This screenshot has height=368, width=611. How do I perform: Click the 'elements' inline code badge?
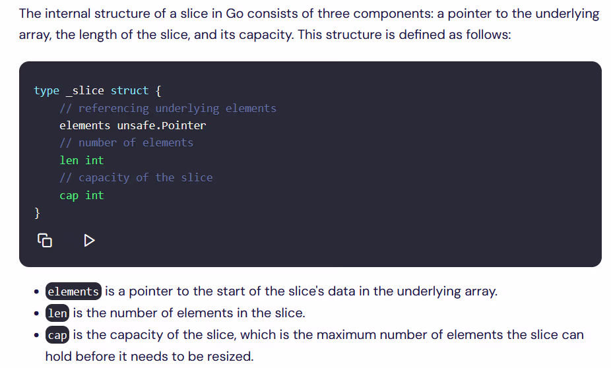(73, 291)
